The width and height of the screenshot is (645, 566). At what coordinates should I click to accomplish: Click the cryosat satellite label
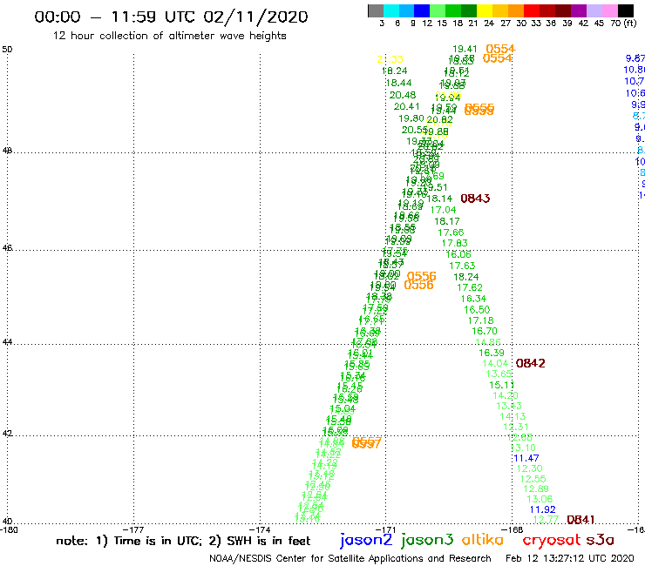[552, 541]
